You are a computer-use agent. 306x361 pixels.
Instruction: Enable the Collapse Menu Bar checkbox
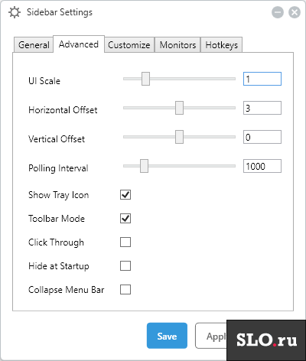(x=125, y=290)
